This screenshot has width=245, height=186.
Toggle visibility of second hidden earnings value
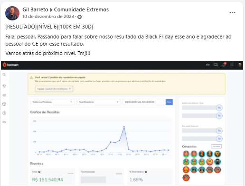pos(219,116)
